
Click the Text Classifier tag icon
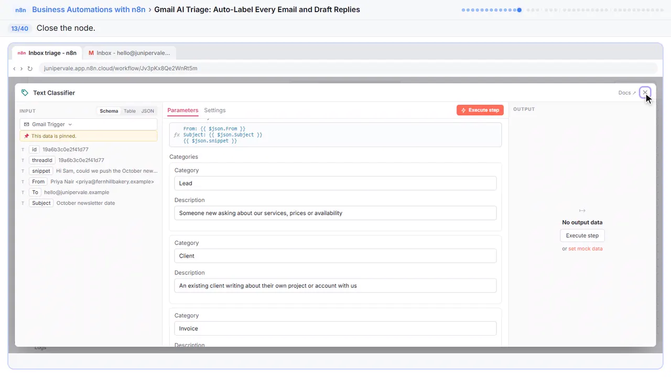[x=25, y=93]
